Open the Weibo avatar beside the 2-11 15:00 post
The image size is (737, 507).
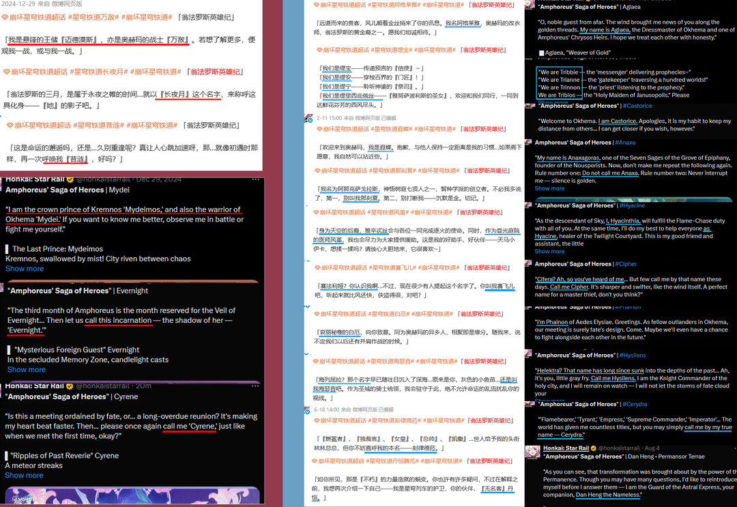point(309,118)
